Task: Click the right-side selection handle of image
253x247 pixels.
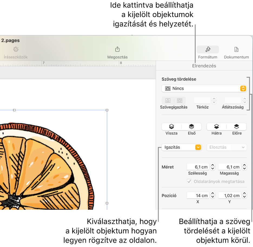Action: click(107, 203)
